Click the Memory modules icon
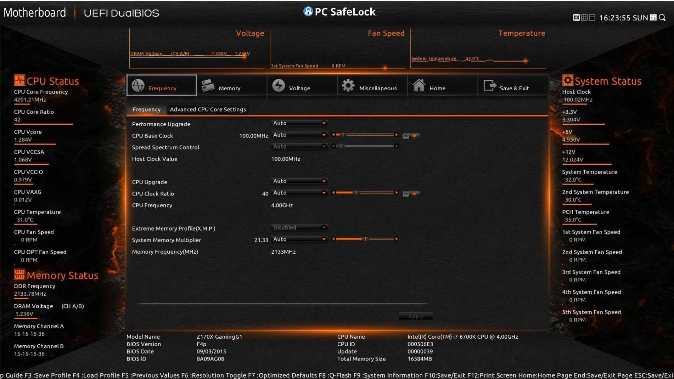The image size is (674, 379). 208,85
